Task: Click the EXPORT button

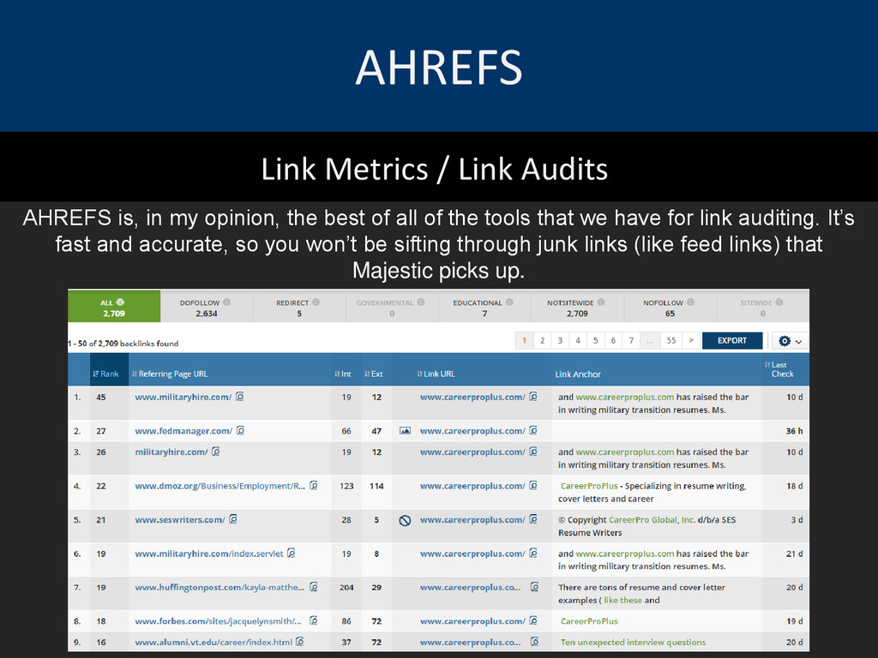Action: (732, 341)
